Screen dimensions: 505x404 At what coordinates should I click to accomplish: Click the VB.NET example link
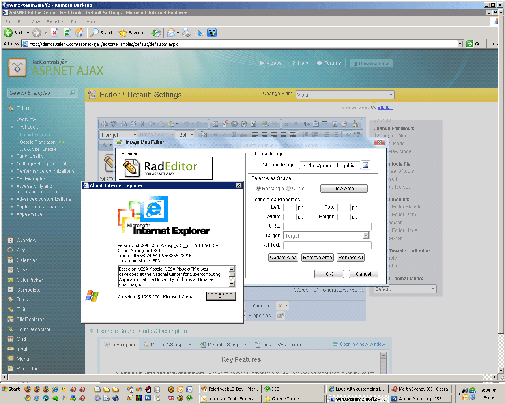pyautogui.click(x=385, y=107)
